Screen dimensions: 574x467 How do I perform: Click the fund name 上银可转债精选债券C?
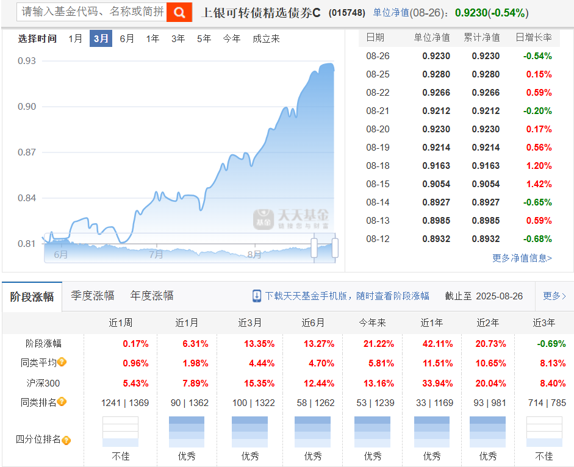260,13
